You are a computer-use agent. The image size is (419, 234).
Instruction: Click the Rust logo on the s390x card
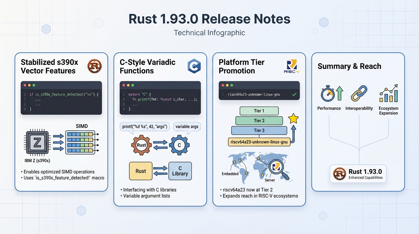[x=94, y=66]
